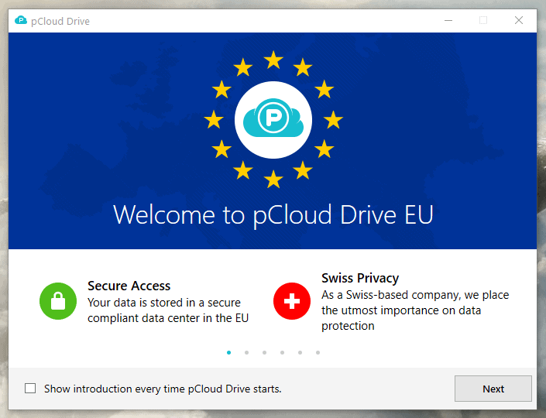Image resolution: width=546 pixels, height=418 pixels.
Task: Minimize the pCloud Drive window
Action: 448,21
